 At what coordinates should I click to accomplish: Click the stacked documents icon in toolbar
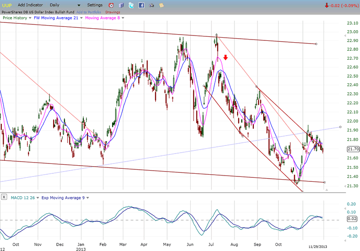pyautogui.click(x=121, y=5)
